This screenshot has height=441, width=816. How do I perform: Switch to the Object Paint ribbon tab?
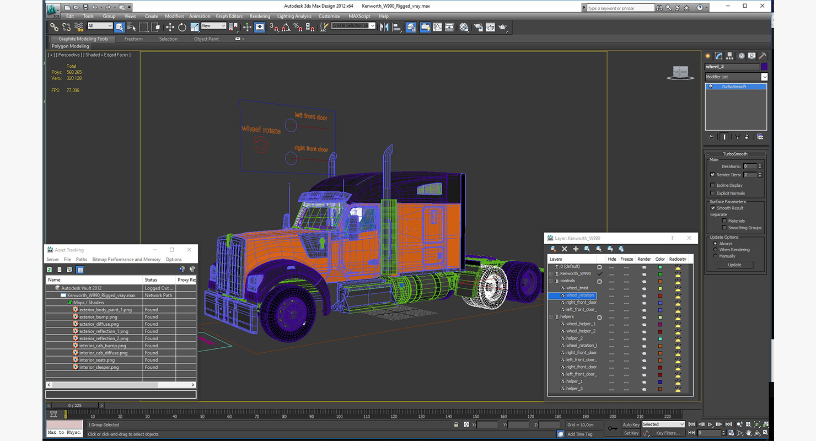206,39
